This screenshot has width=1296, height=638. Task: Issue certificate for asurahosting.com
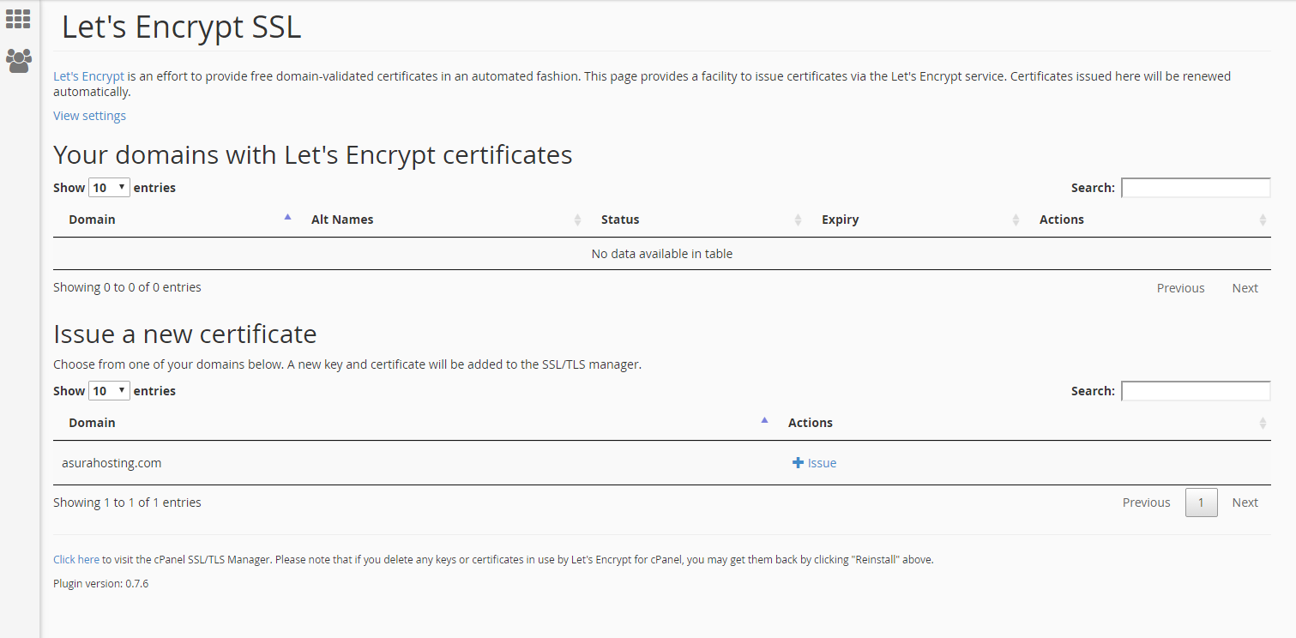(815, 463)
